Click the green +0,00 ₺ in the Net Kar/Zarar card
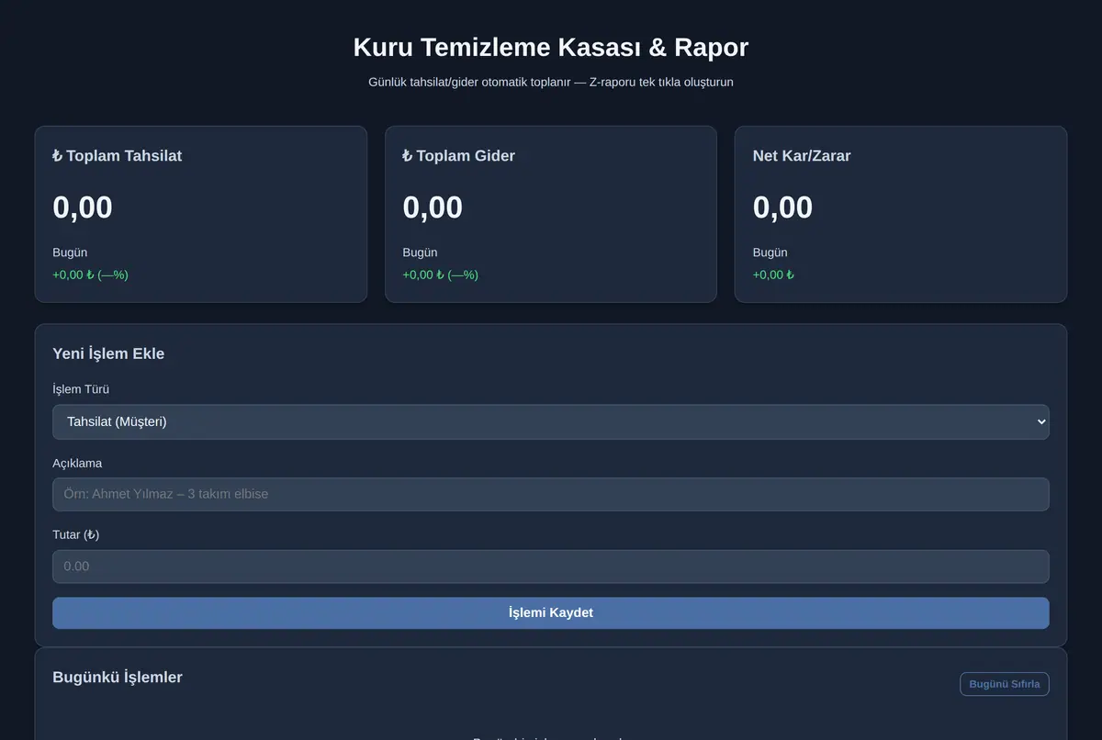This screenshot has width=1102, height=740. (773, 275)
